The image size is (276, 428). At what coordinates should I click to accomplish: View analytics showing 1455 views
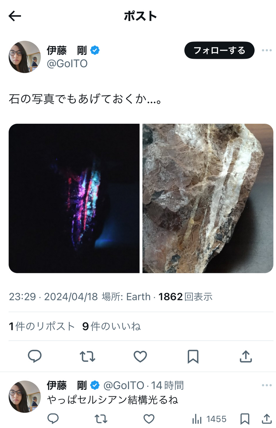click(209, 418)
